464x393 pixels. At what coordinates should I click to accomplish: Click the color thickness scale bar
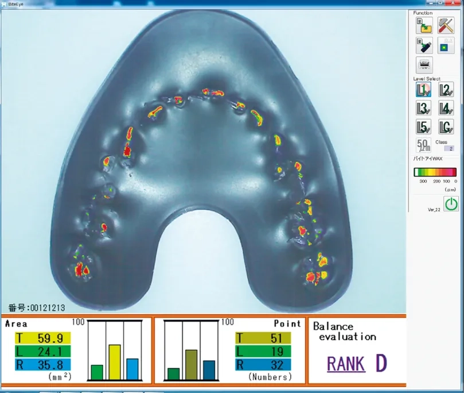coord(435,172)
